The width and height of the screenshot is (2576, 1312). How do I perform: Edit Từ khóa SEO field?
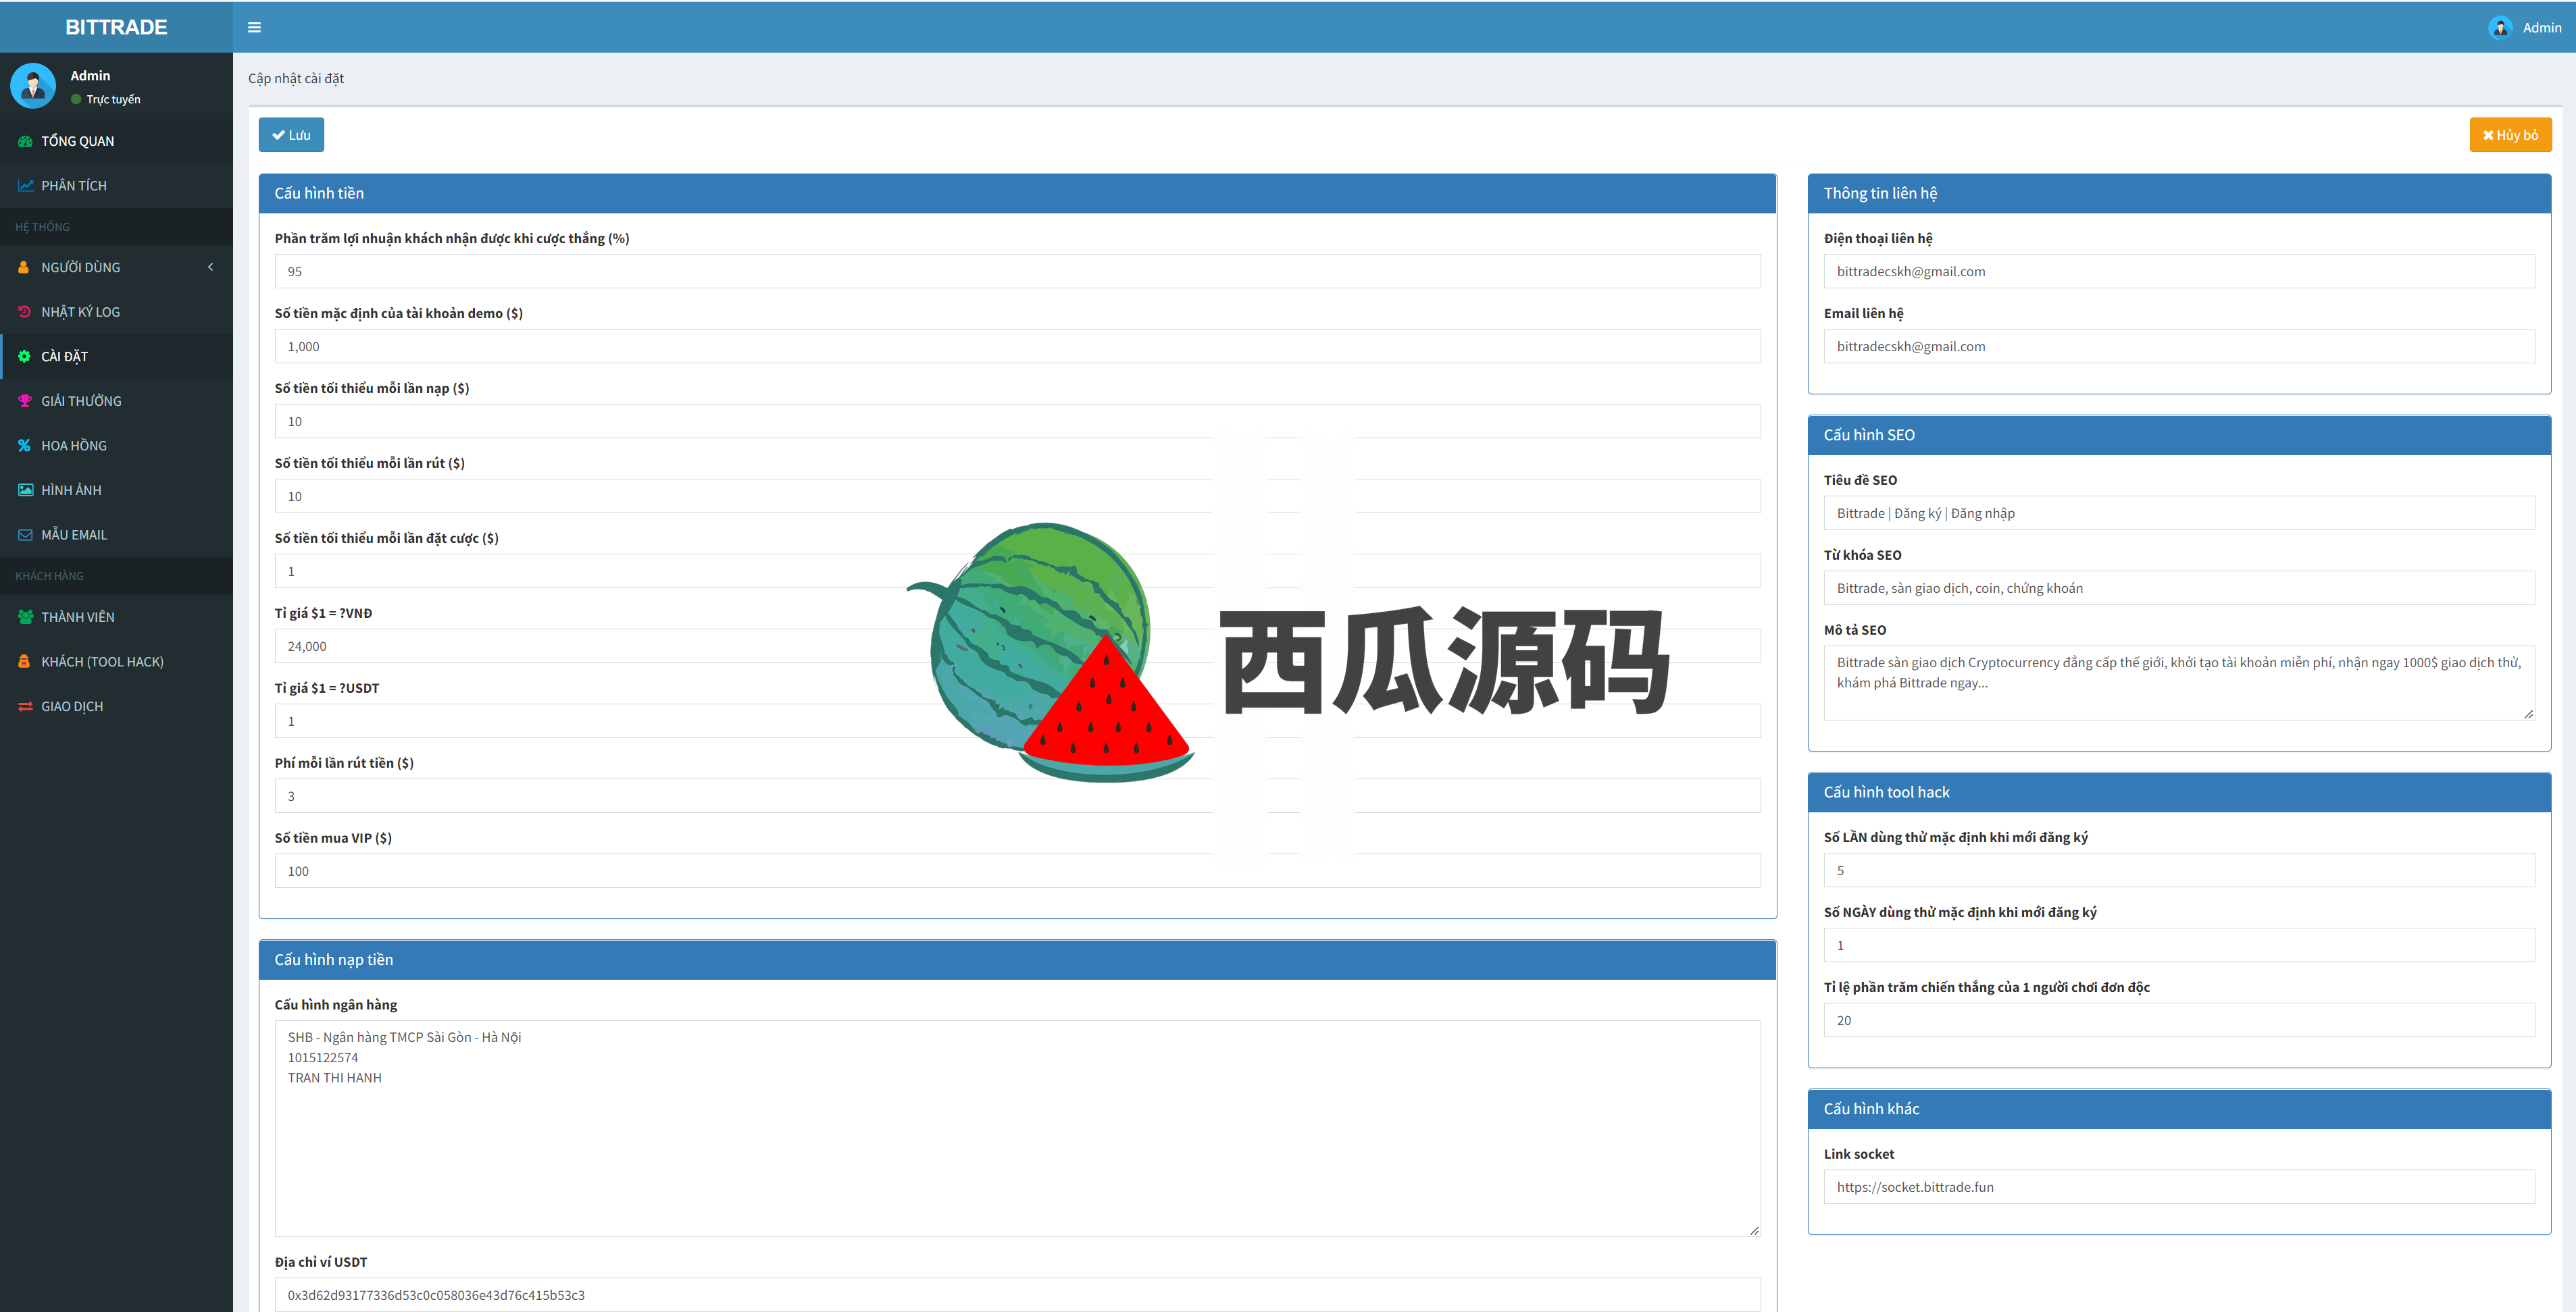[2179, 587]
